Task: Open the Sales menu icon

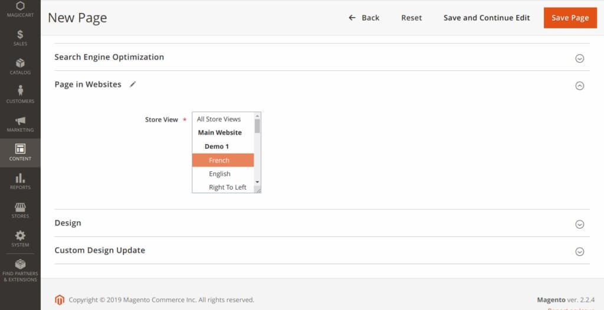Action: tap(20, 35)
